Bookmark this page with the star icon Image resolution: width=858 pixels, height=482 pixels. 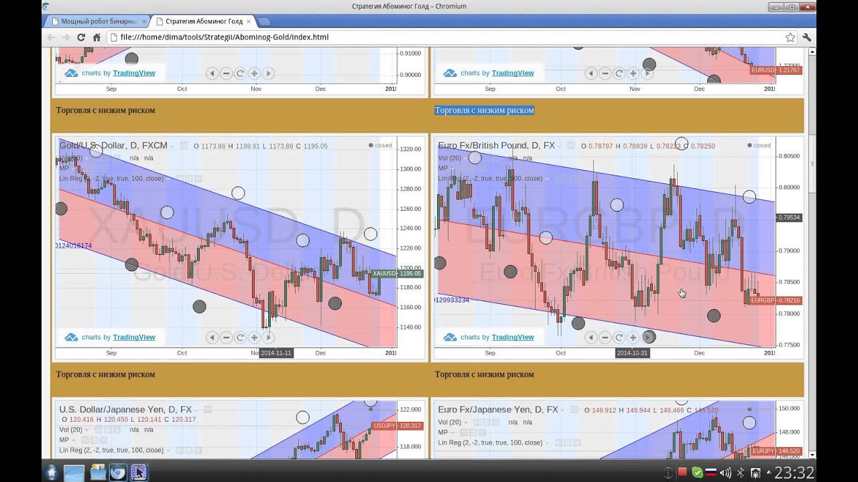tap(790, 37)
